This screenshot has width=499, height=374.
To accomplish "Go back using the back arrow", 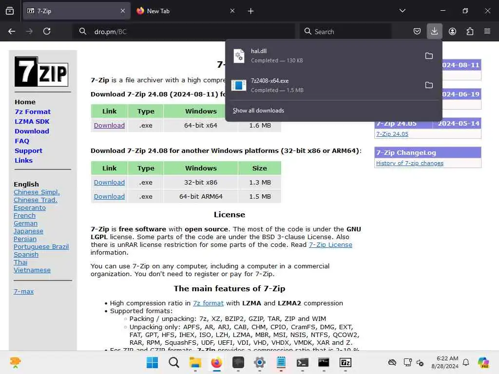I will coord(12,31).
